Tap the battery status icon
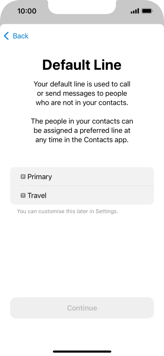Image resolution: width=164 pixels, height=356 pixels. [x=147, y=11]
